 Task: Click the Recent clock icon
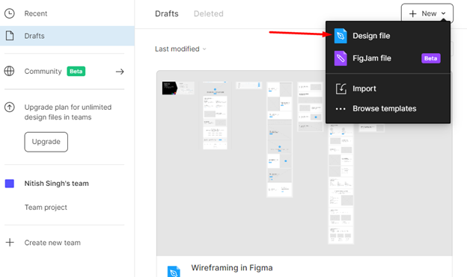[x=10, y=13]
